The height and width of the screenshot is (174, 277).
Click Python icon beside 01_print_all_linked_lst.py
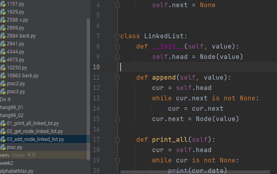click(3, 123)
